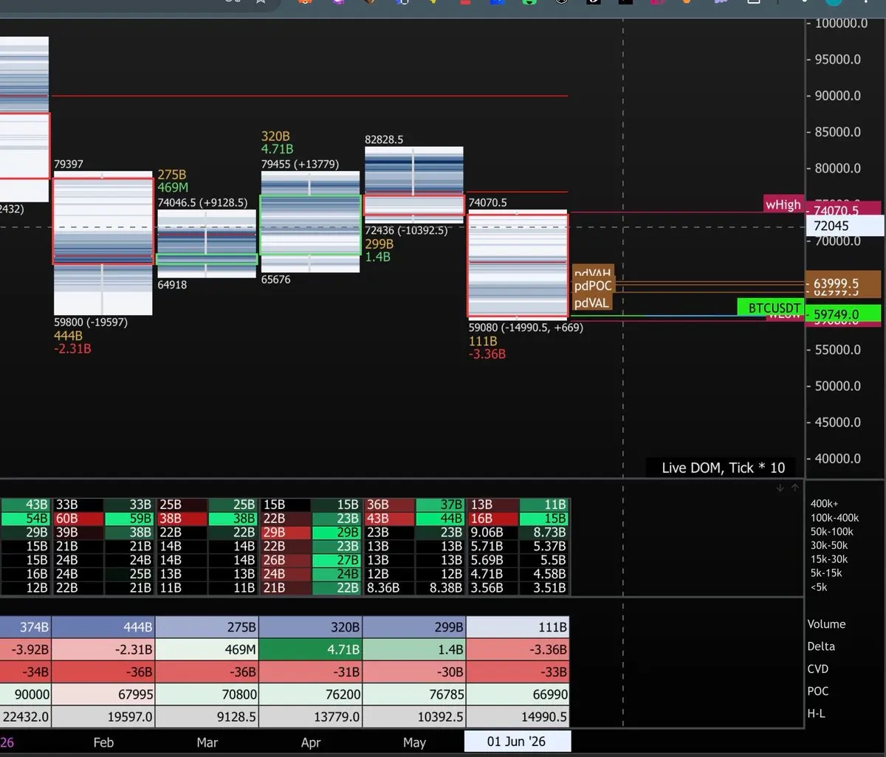886x757 pixels.
Task: Click 85000.0 on the price axis
Action: [837, 132]
